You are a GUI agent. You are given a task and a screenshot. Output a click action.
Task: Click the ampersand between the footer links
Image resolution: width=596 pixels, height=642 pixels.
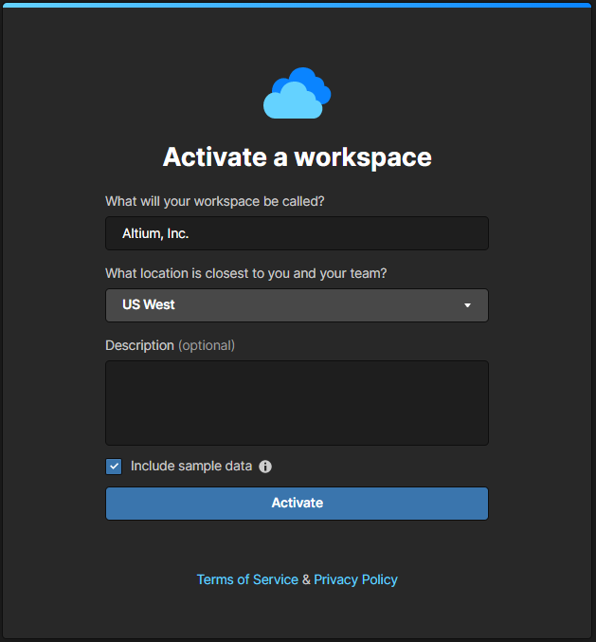point(306,579)
